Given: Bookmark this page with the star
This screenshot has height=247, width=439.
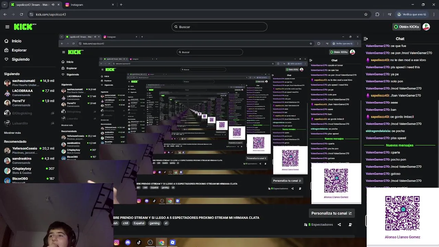Looking at the screenshot, I should pyautogui.click(x=366, y=14).
